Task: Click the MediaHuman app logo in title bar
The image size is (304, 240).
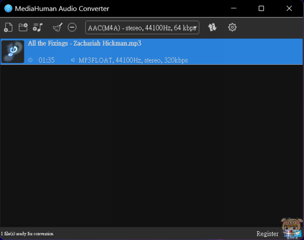Action: tap(8, 8)
